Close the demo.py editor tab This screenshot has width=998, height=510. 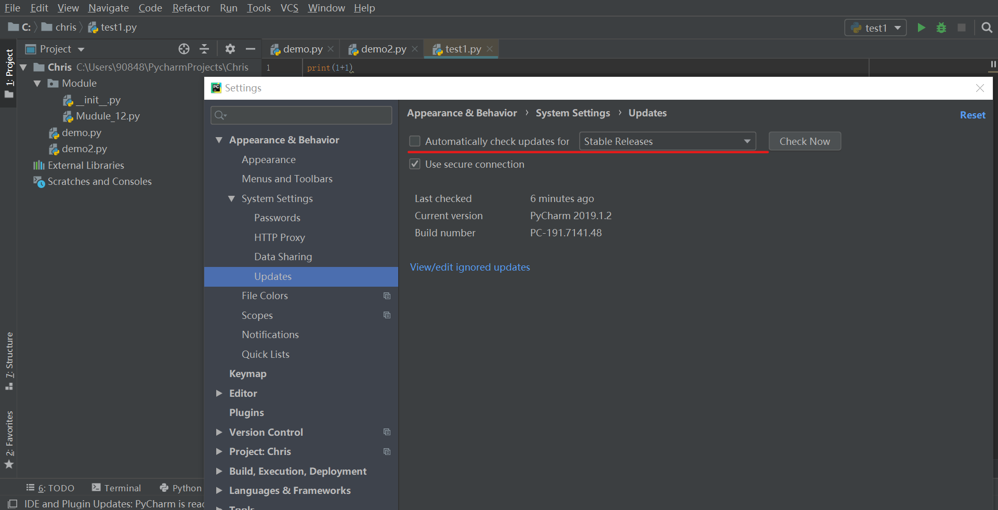tap(331, 49)
